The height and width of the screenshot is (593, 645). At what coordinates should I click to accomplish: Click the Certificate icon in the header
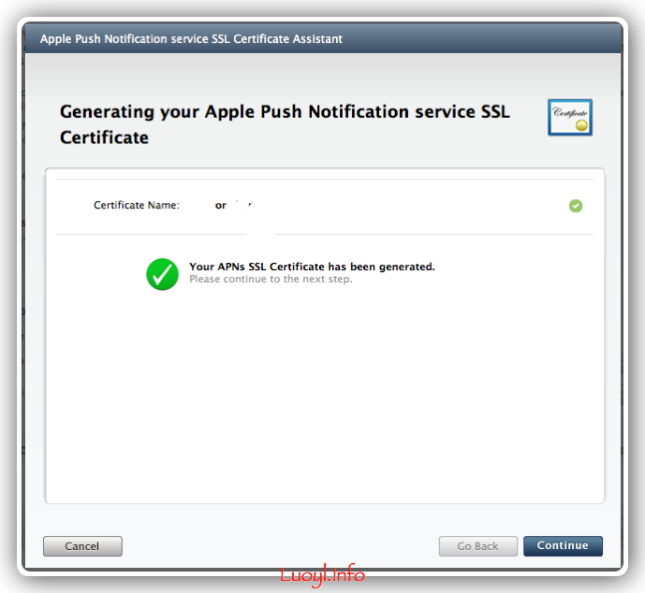point(570,117)
